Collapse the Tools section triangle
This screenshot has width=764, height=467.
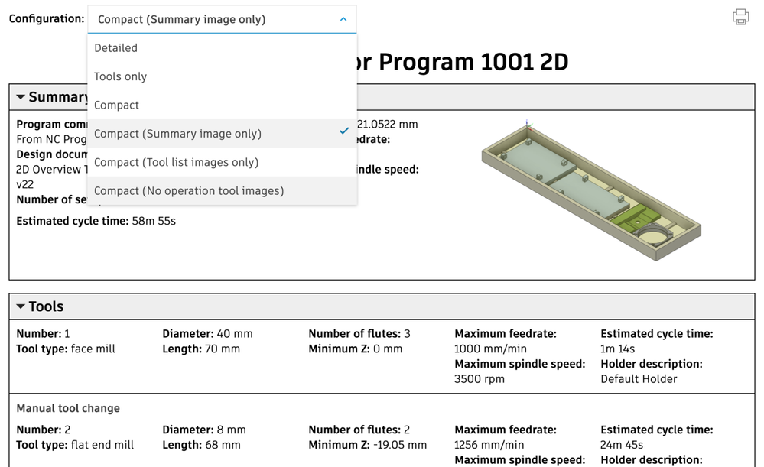point(21,306)
